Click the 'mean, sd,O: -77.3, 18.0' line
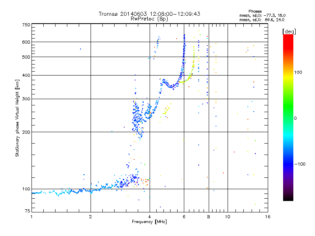315x236 pixels. point(262,15)
